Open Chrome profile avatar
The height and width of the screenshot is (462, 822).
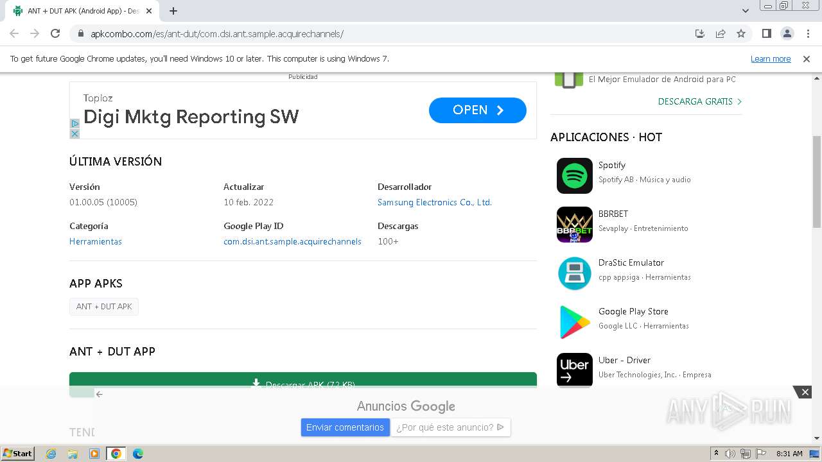click(x=787, y=33)
